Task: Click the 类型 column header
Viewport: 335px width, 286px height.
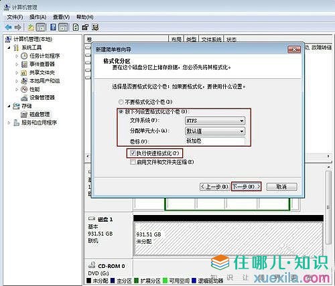Action: 192,40
